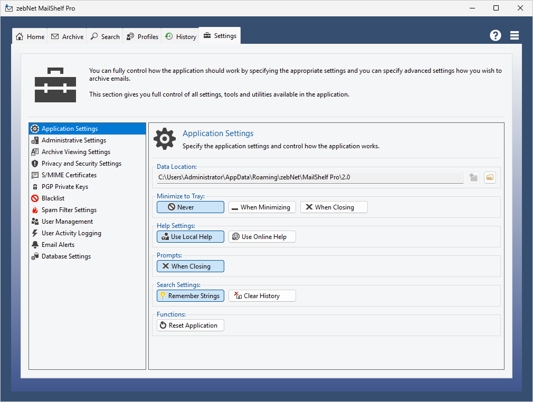This screenshot has width=533, height=402.
Task: Go to the Profiles tab
Action: click(142, 36)
